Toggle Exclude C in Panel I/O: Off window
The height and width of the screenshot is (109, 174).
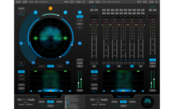pos(21,85)
